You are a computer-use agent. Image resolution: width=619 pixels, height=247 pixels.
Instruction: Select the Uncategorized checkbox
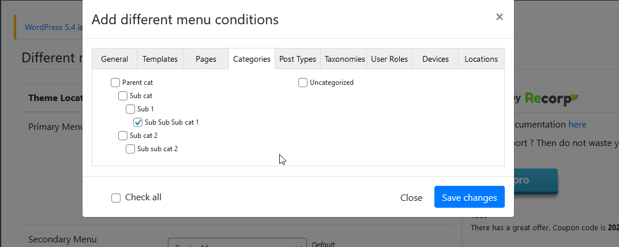pos(303,83)
